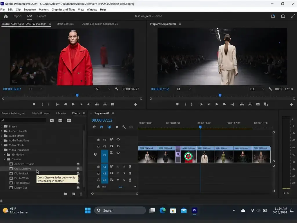Open Source monitor button editor plus
297x223 pixels.
135,105
